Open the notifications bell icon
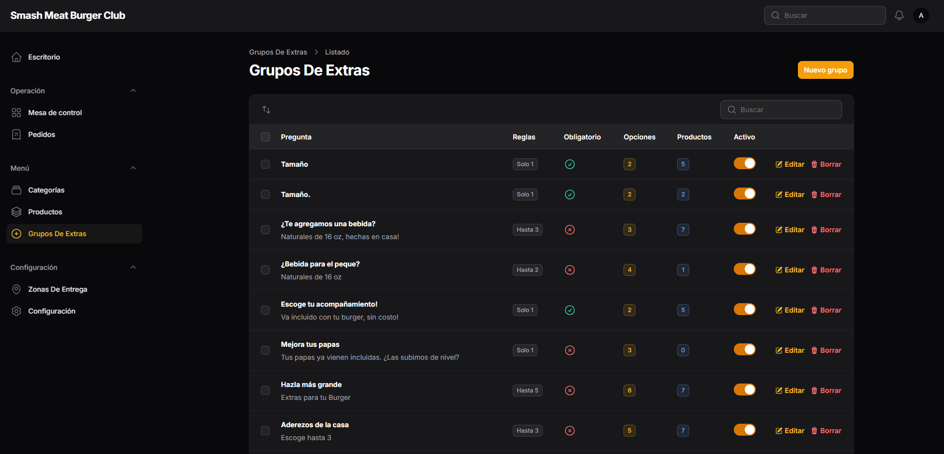944x454 pixels. coord(899,15)
